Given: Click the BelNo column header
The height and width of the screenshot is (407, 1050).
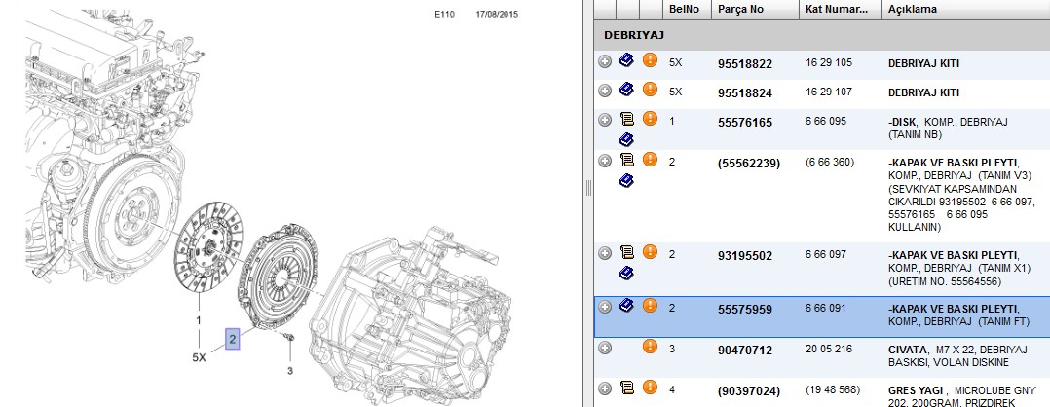Looking at the screenshot, I should pos(687,10).
